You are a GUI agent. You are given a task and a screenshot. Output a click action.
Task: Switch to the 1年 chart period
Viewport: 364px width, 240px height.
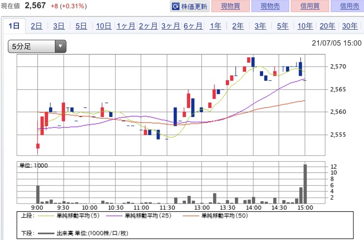[x=215, y=26]
